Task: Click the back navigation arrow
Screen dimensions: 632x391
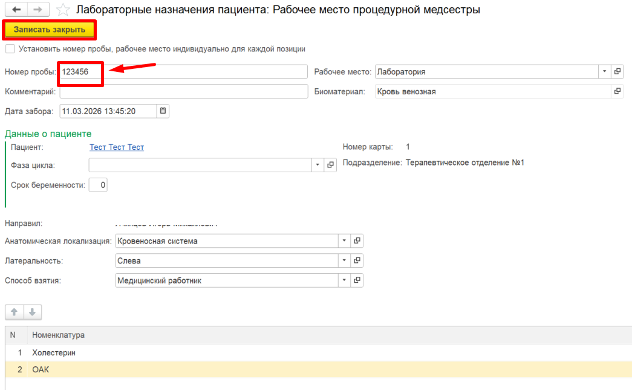Action: point(16,10)
